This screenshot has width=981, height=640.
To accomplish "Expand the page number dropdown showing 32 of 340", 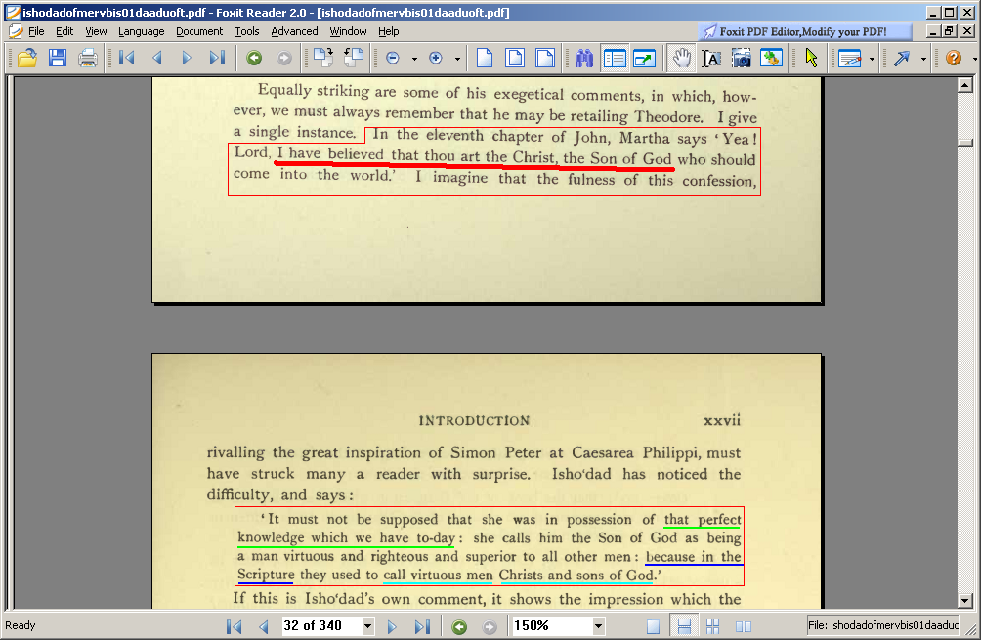I will (367, 626).
